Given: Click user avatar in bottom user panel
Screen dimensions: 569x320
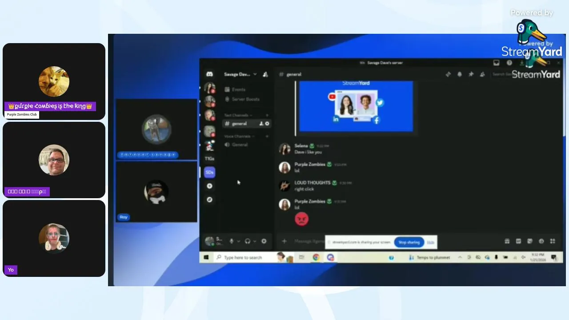Looking at the screenshot, I should coord(209,241).
